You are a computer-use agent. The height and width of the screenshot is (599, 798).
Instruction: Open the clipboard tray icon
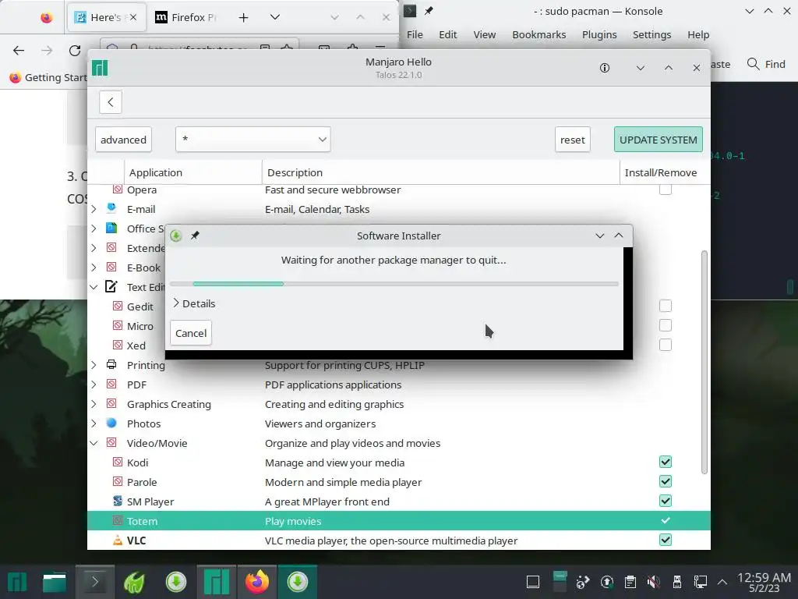click(630, 582)
